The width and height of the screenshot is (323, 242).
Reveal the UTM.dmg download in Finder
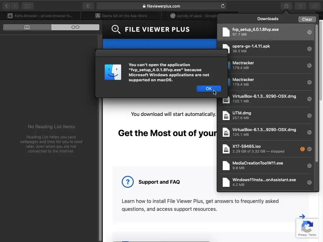click(309, 116)
